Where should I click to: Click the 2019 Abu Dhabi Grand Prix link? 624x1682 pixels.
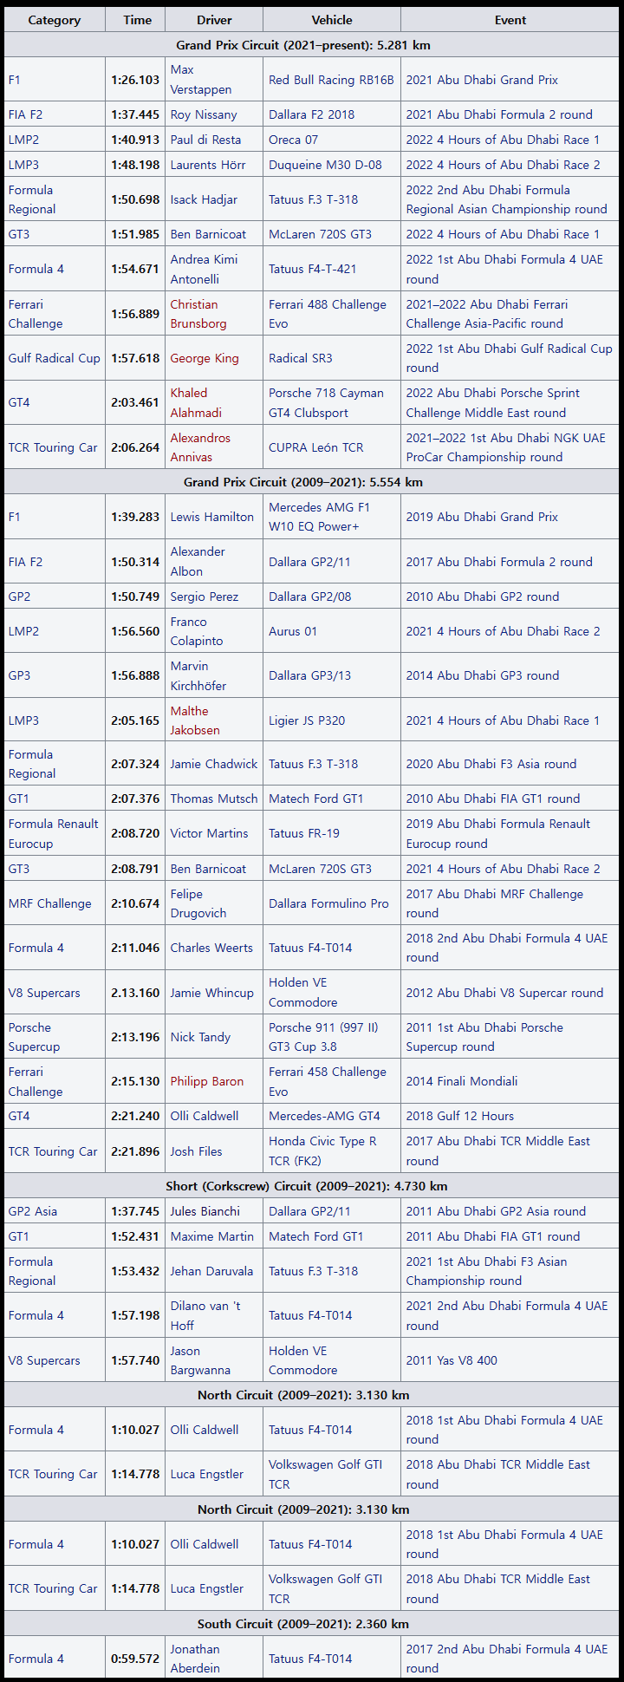coord(482,517)
